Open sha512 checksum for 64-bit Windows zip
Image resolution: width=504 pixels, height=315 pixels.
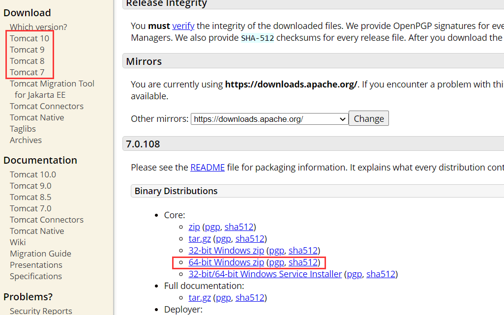coord(303,262)
